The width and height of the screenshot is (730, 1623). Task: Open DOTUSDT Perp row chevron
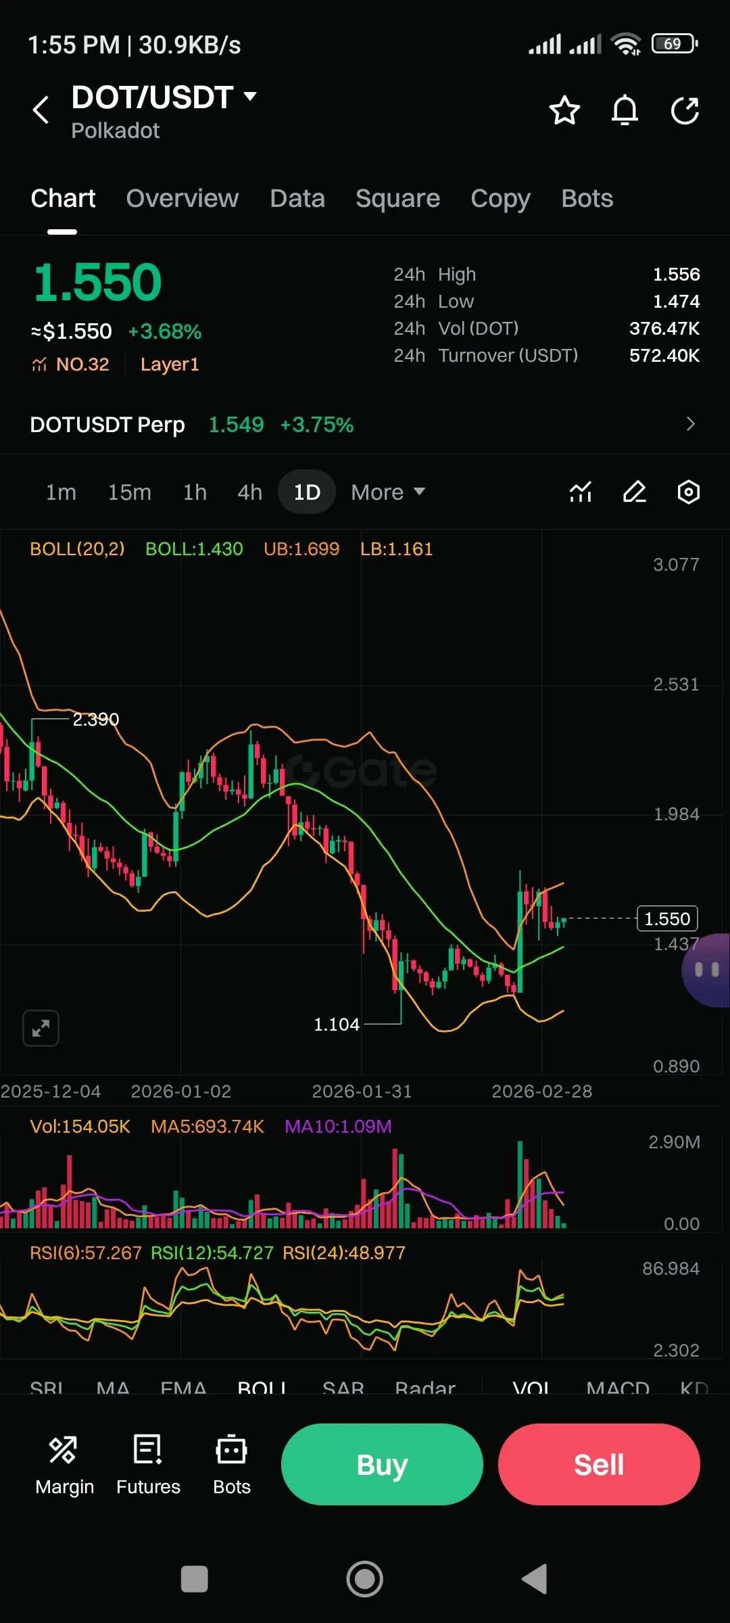[x=690, y=424]
